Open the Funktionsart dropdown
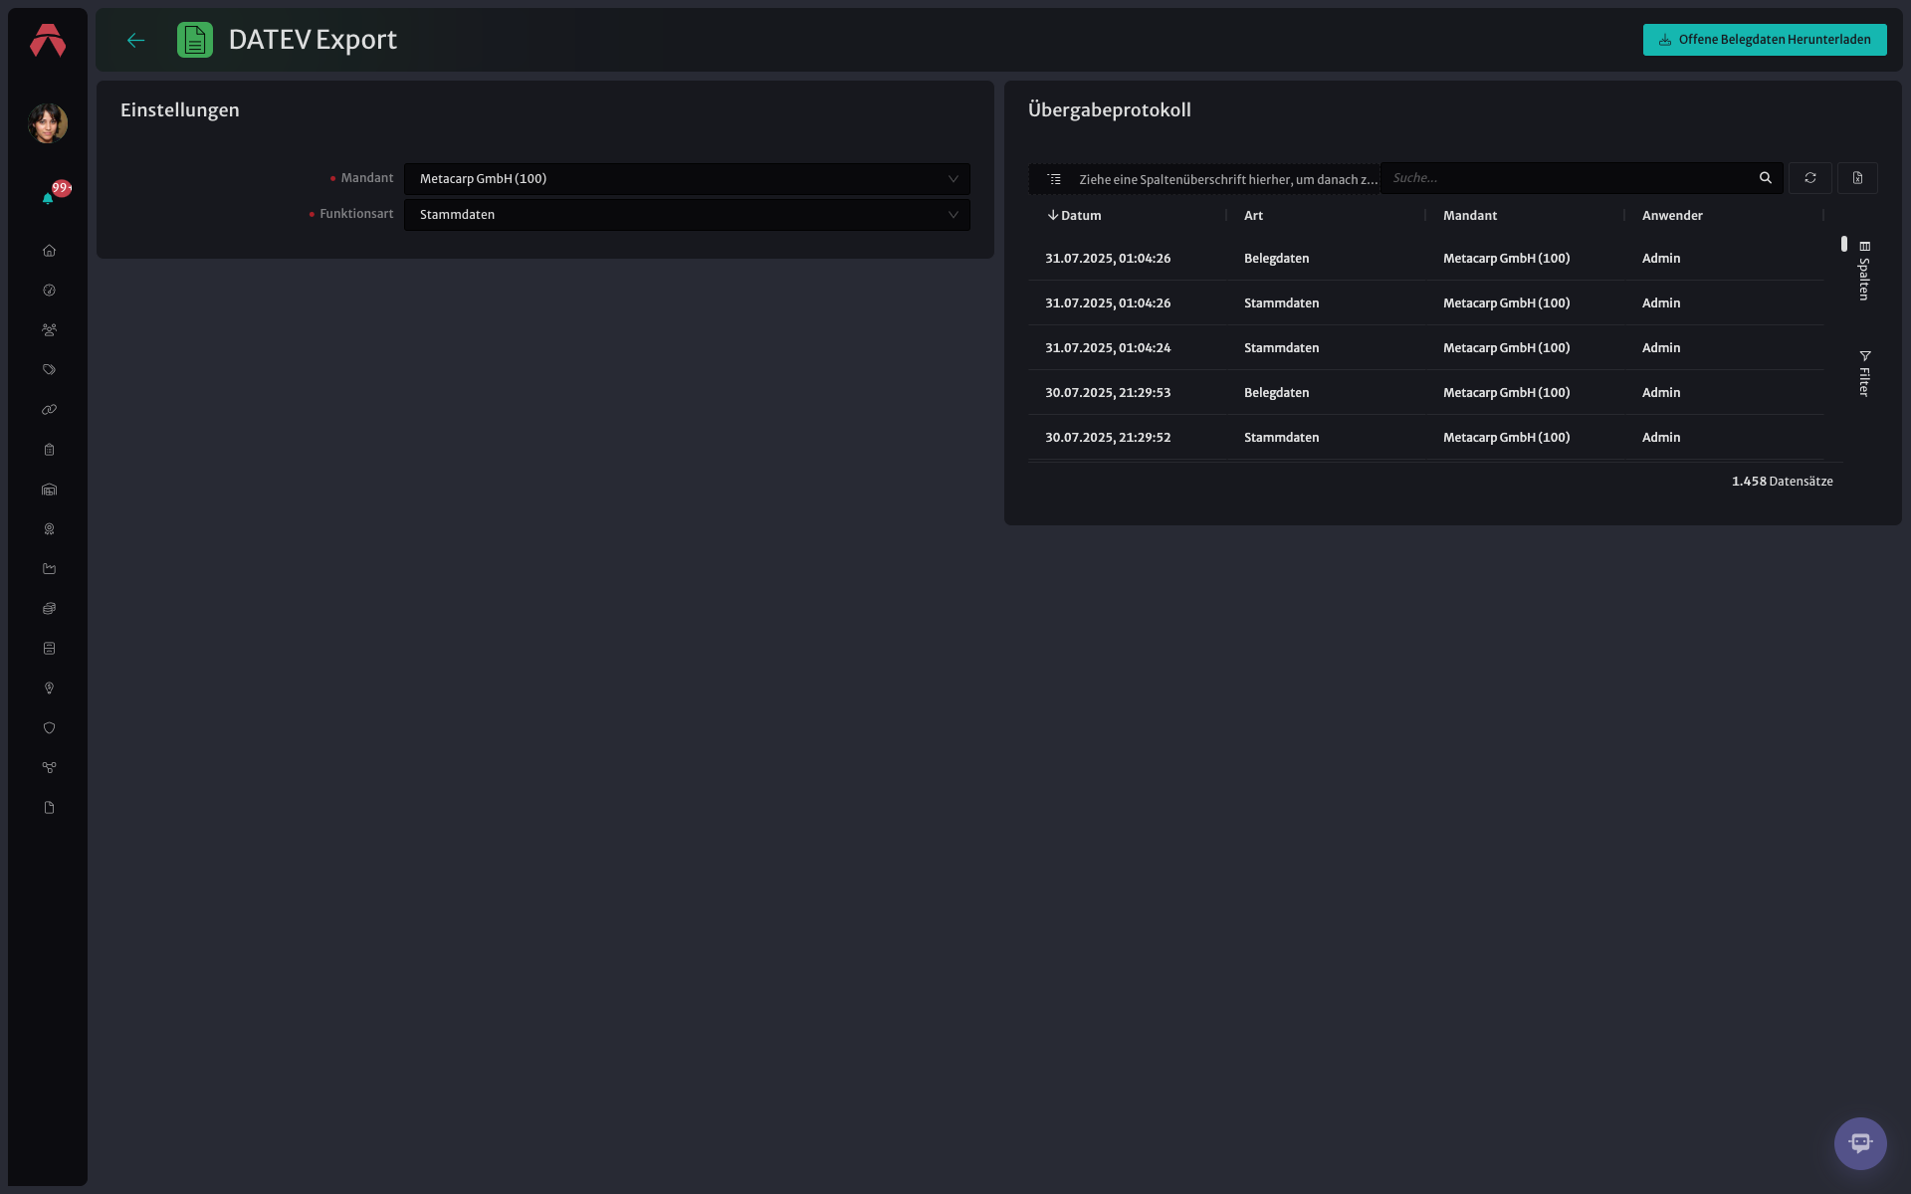Viewport: 1911px width, 1194px height. click(687, 215)
